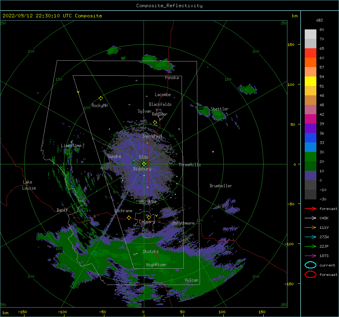Click the radar center marker near Didsbury
The image size is (339, 317).
point(144,164)
